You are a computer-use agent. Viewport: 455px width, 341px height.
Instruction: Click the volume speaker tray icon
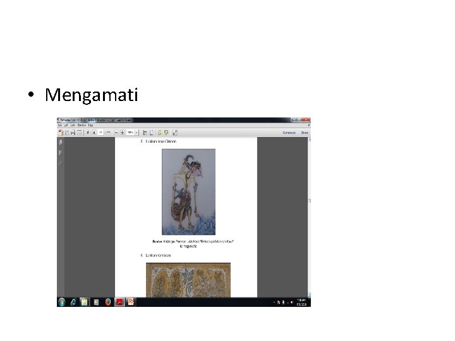[x=291, y=302]
